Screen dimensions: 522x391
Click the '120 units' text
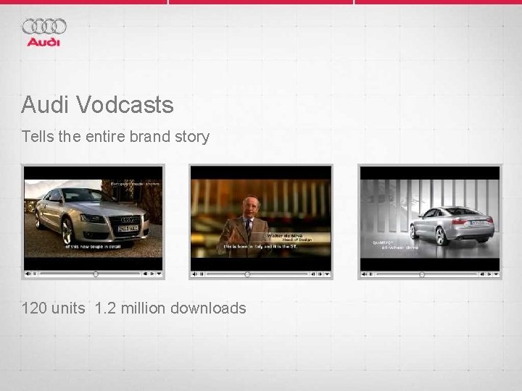pyautogui.click(x=53, y=308)
